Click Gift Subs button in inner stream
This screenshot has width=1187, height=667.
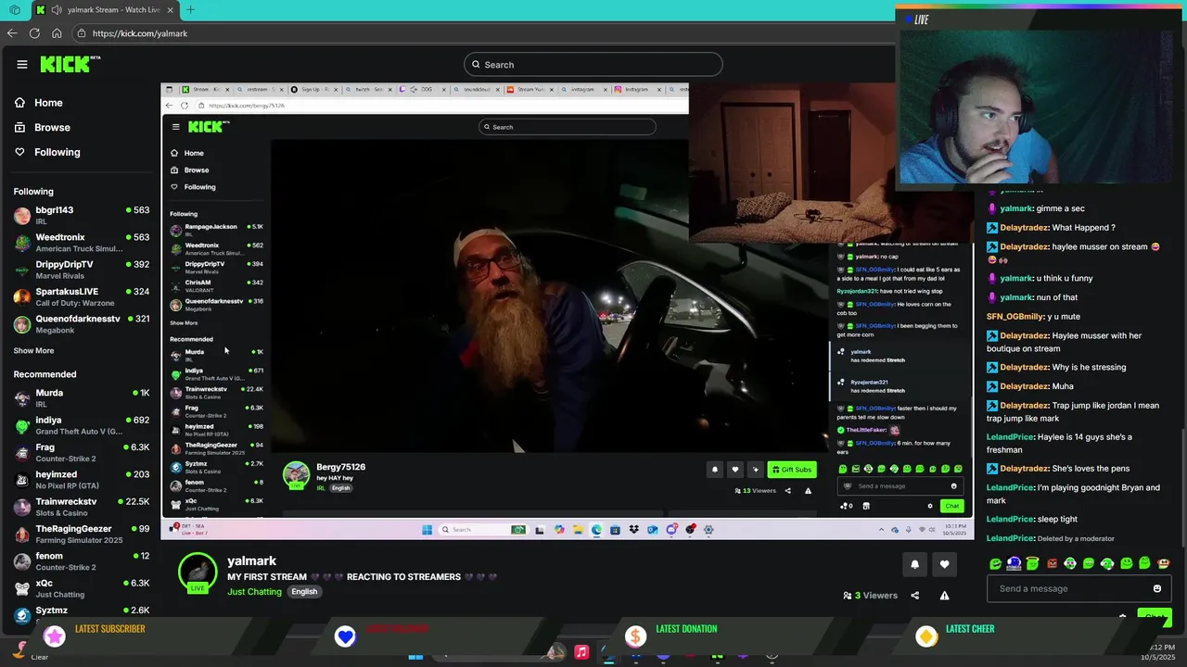[792, 470]
